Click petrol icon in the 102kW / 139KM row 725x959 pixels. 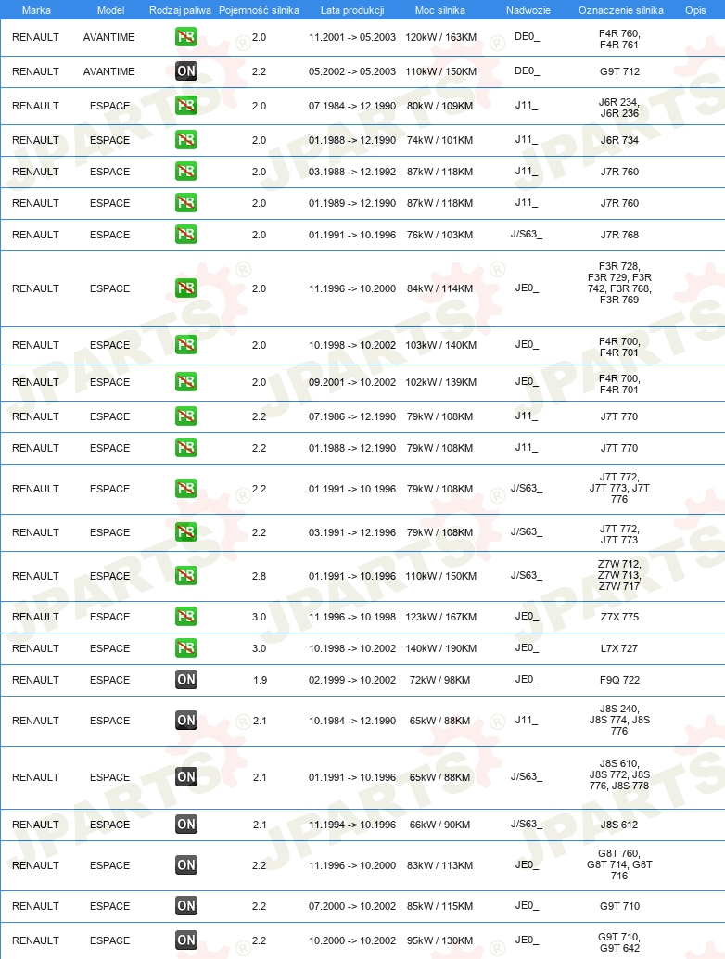point(185,382)
